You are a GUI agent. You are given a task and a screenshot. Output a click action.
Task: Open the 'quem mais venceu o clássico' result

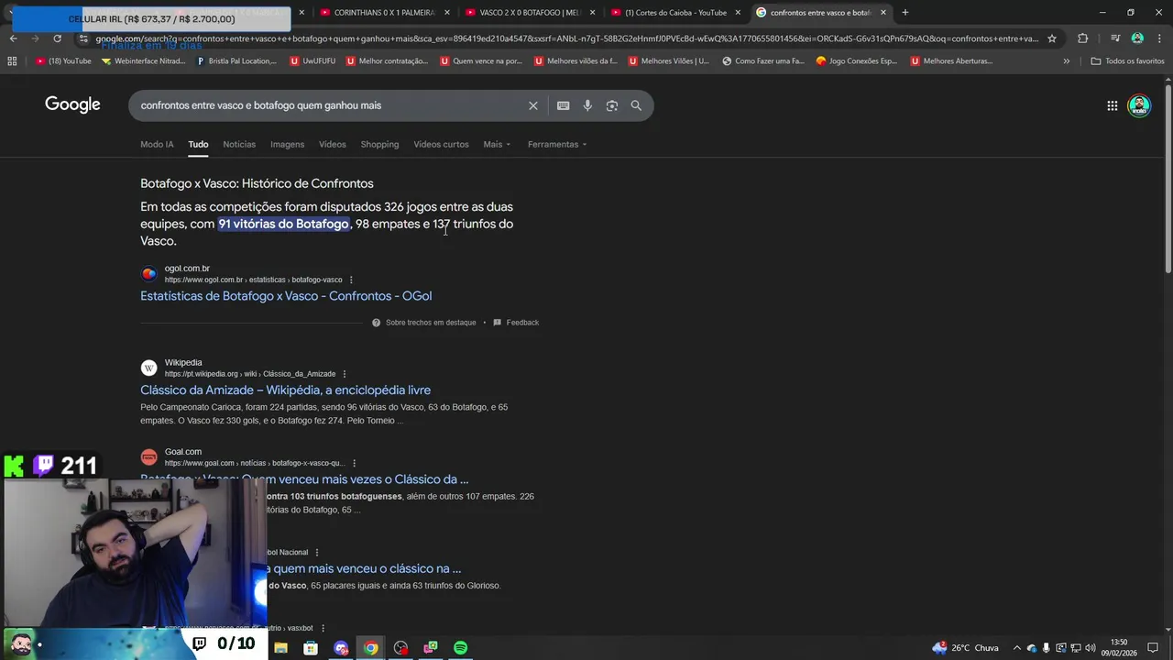[364, 568]
